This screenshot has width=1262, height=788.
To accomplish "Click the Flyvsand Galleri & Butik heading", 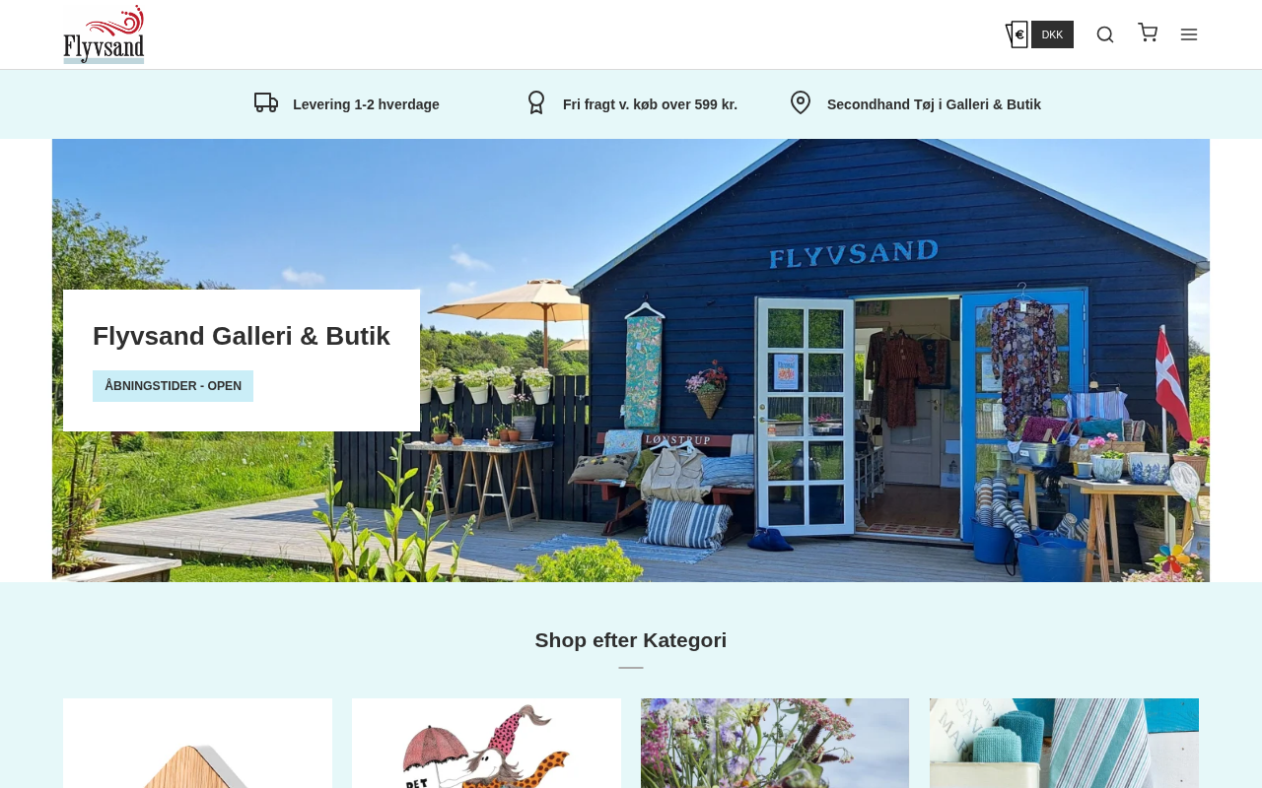I will click(x=242, y=336).
